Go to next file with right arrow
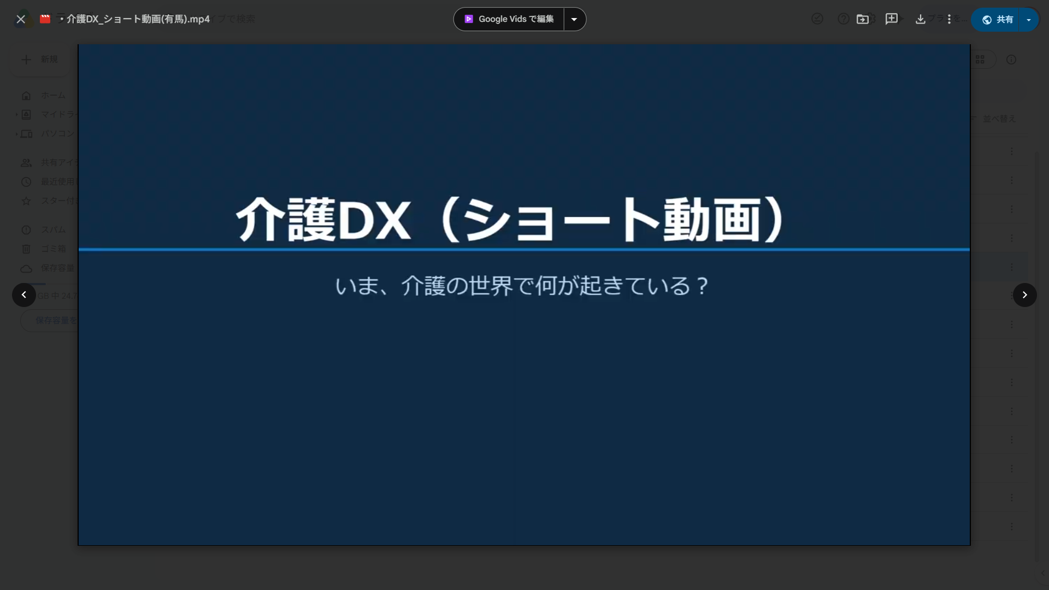Image resolution: width=1049 pixels, height=590 pixels. pos(1025,295)
